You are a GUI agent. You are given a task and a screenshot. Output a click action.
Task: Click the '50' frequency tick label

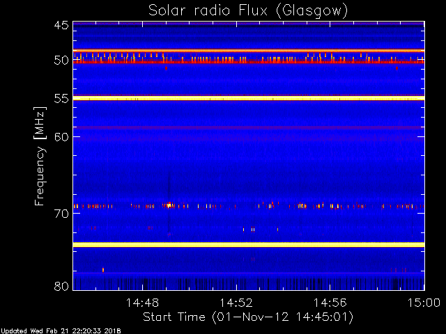pyautogui.click(x=61, y=61)
